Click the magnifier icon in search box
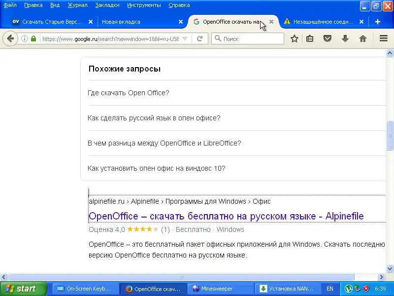 pyautogui.click(x=218, y=38)
